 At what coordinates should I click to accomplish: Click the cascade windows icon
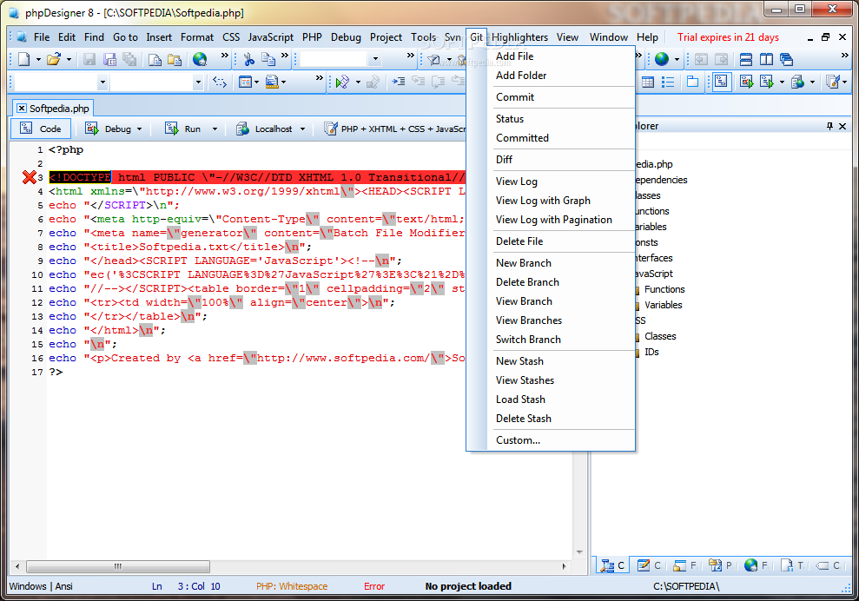[786, 59]
